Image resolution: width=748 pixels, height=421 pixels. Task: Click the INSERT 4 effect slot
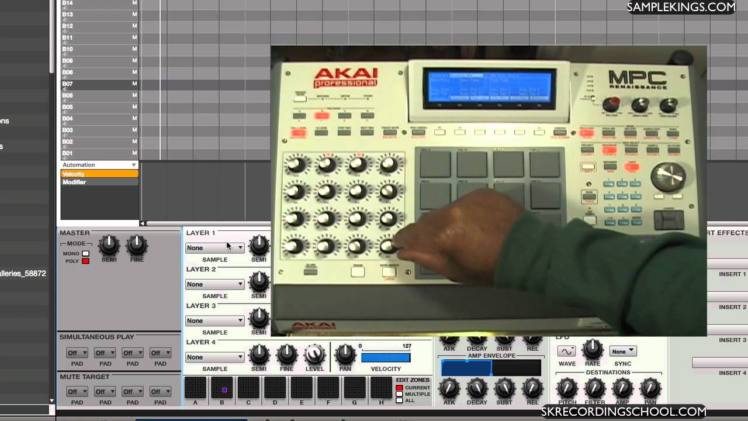point(719,363)
